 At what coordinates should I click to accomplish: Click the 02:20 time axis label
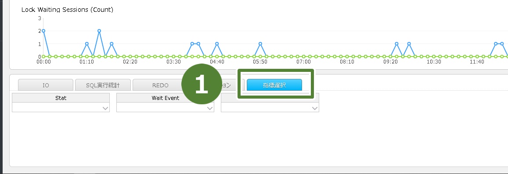(130, 61)
